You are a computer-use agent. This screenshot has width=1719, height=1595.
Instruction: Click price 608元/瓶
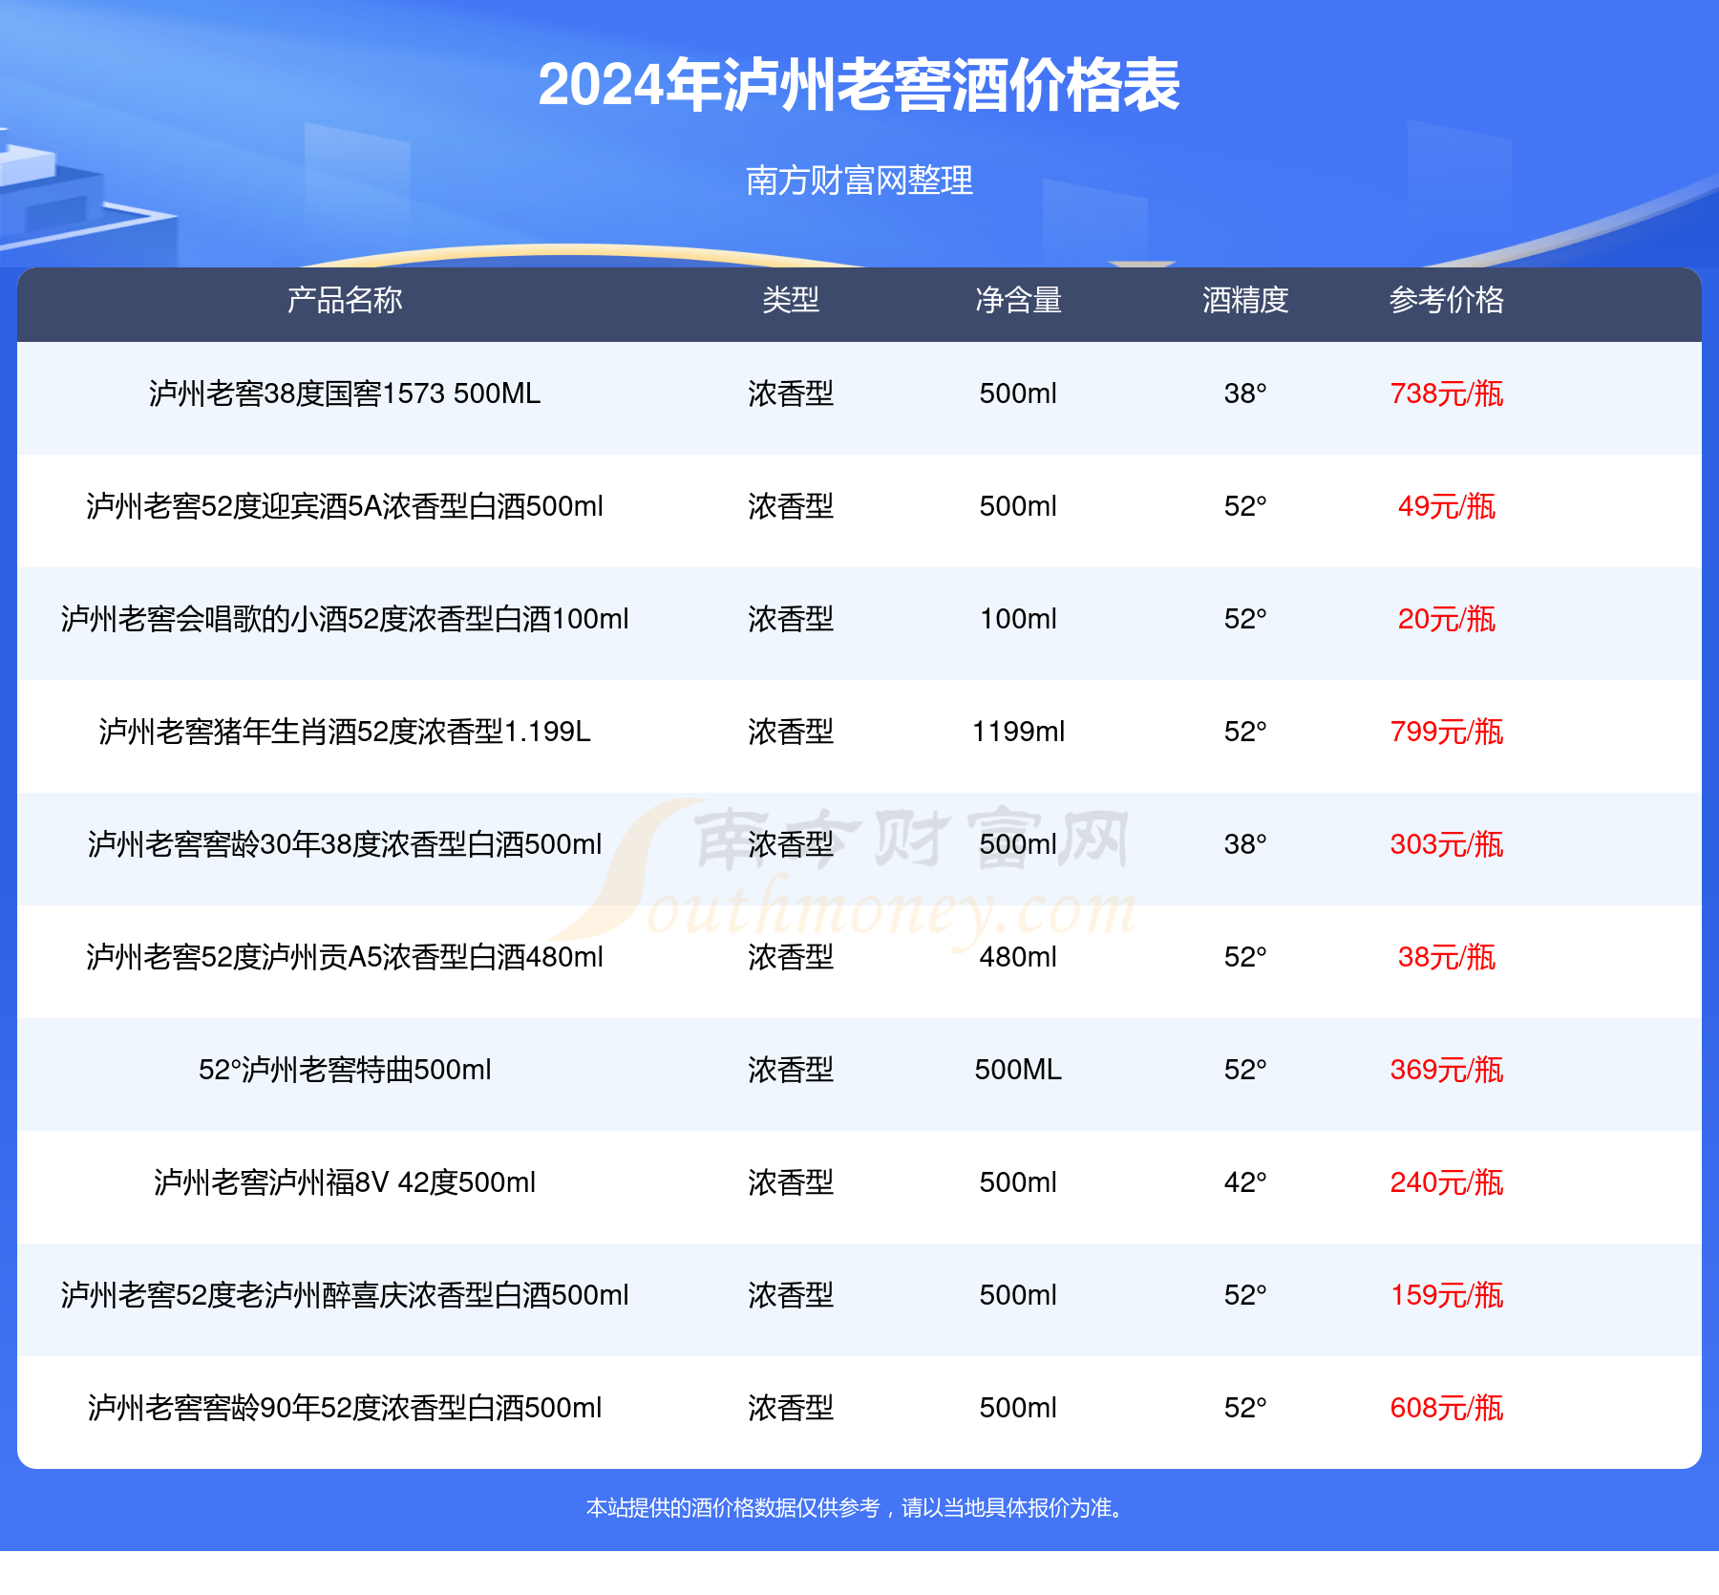[x=1447, y=1408]
